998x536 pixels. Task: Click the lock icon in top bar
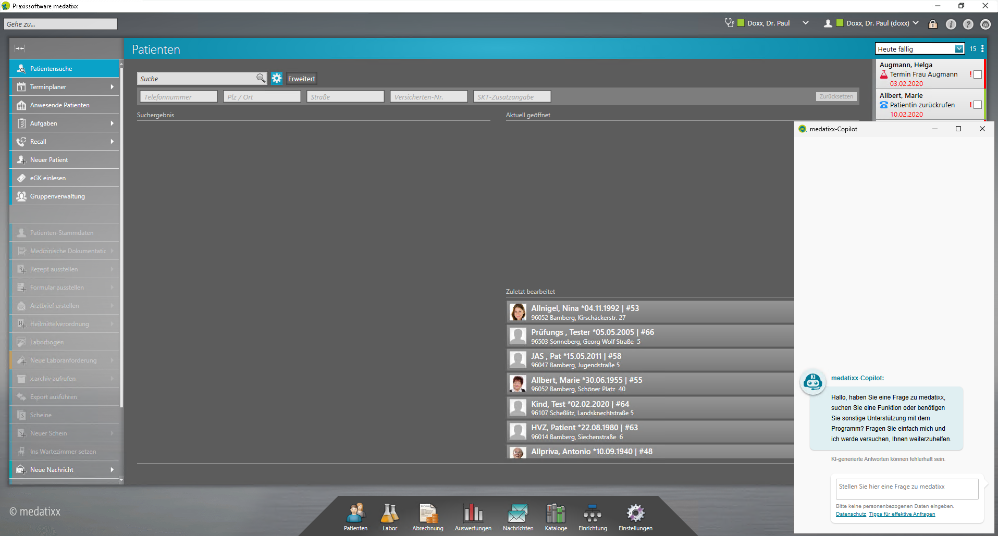coord(933,24)
